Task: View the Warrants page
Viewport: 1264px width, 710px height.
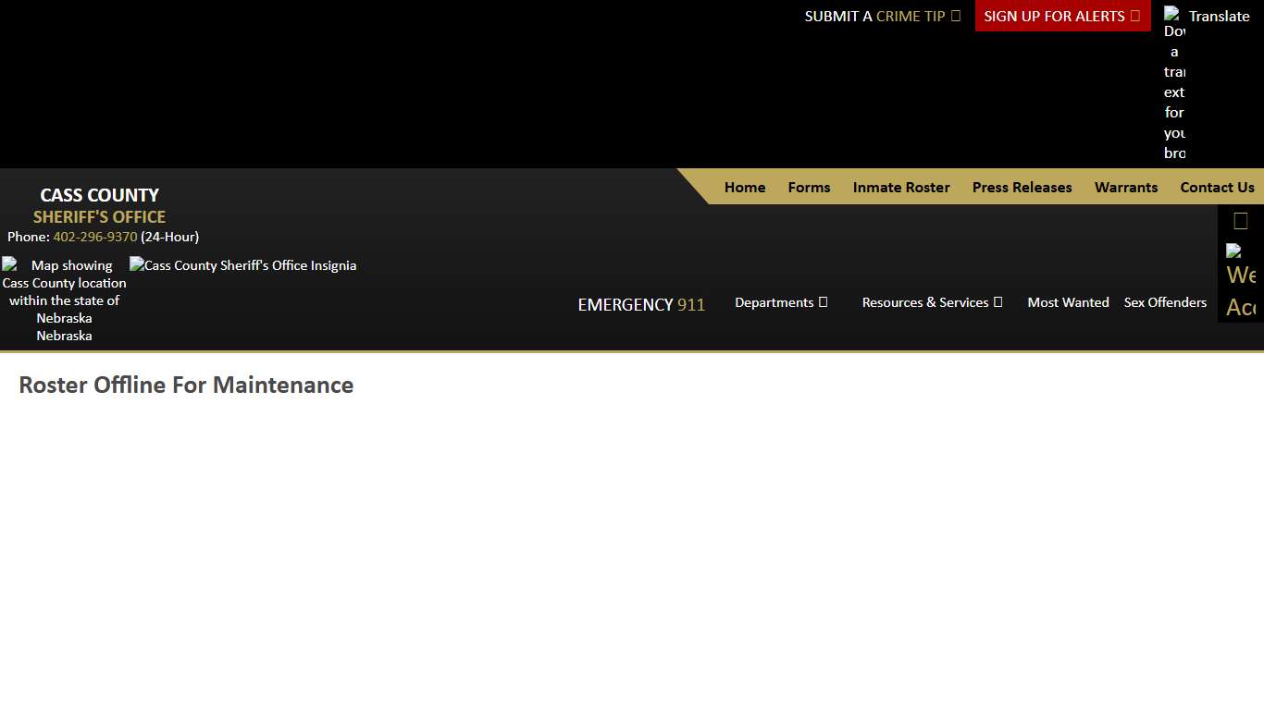Action: [x=1125, y=188]
